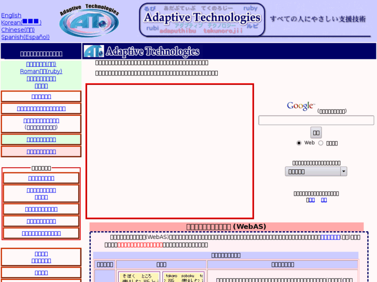Focus the Google search text field

[316, 120]
